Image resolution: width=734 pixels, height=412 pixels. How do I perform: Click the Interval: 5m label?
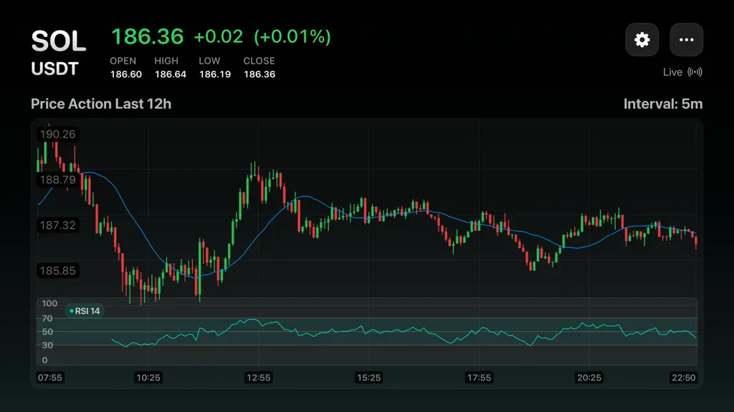coord(663,104)
